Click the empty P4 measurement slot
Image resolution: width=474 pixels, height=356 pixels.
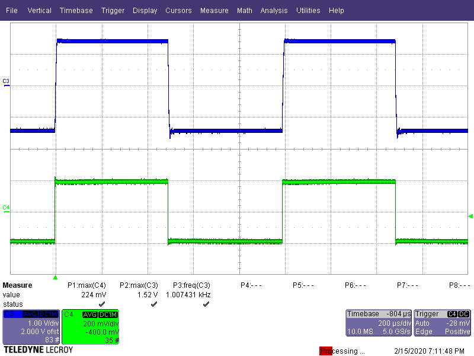[x=251, y=285]
